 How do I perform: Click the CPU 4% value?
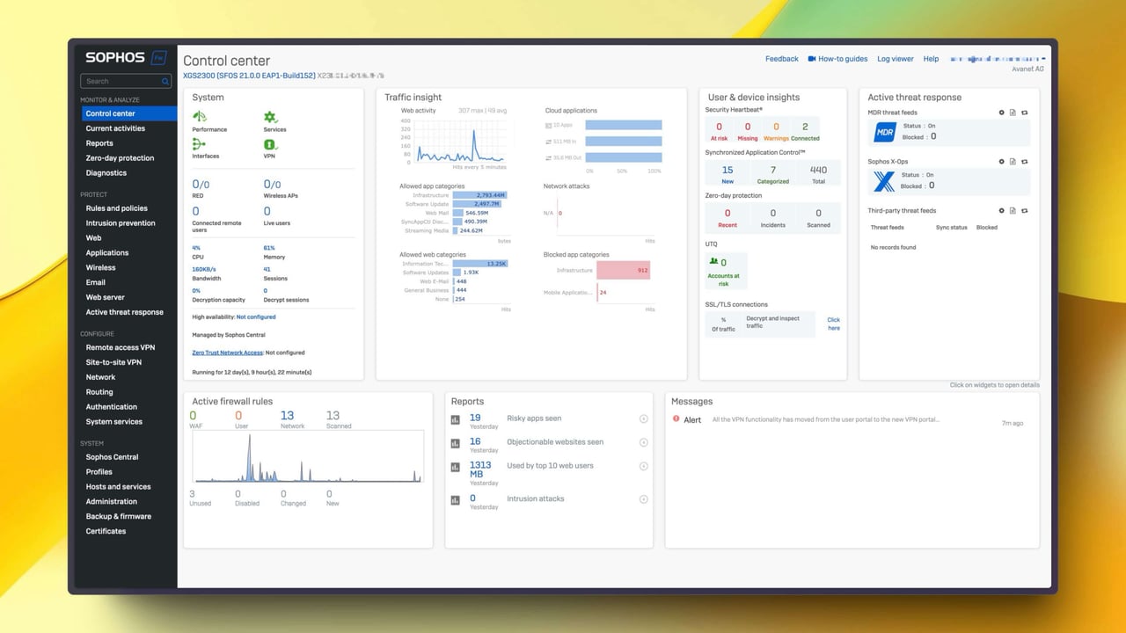196,248
